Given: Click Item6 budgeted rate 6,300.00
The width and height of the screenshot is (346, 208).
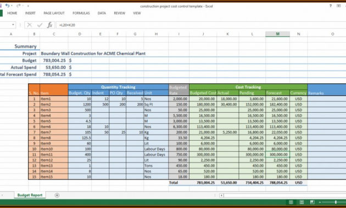Looking at the screenshot, I should [x=178, y=126].
